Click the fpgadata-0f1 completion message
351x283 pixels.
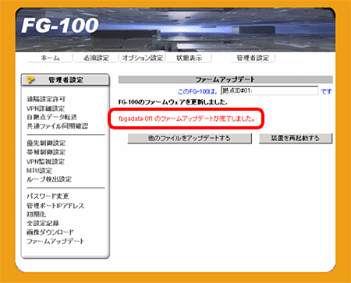coord(186,119)
